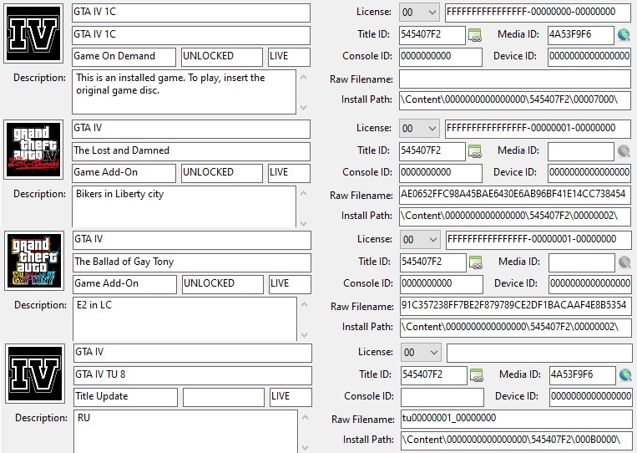Click the scroll-up arrow beside the RU description
Viewport: 637px width, 453px height.
305,417
